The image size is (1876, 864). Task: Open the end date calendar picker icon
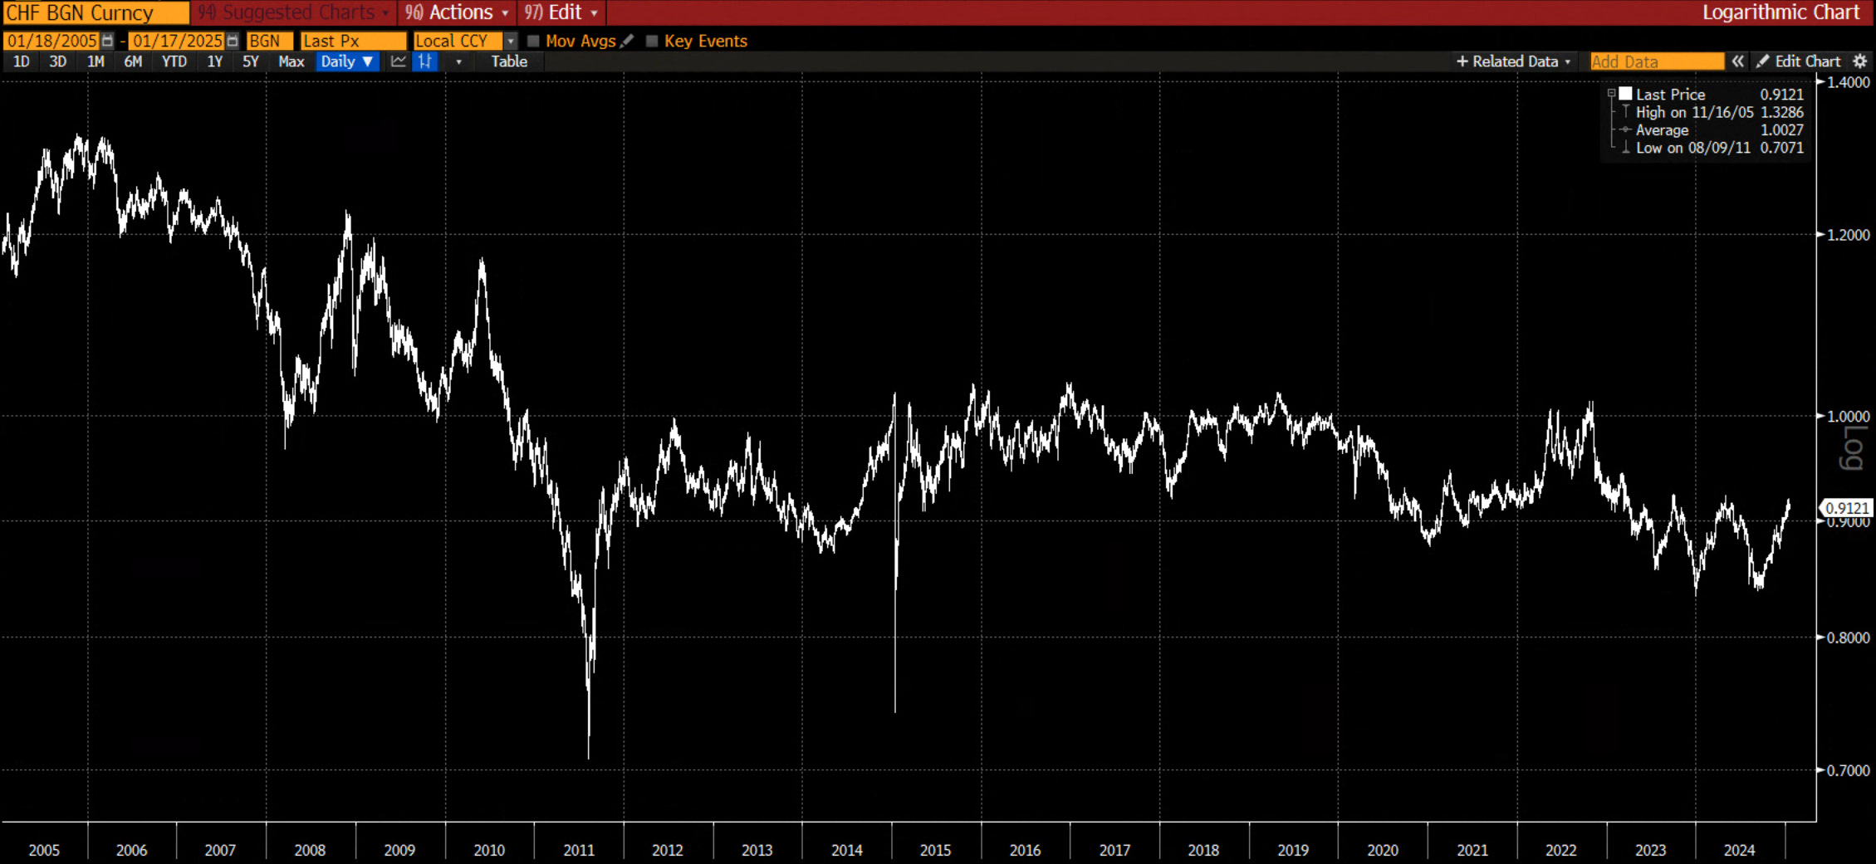[233, 41]
